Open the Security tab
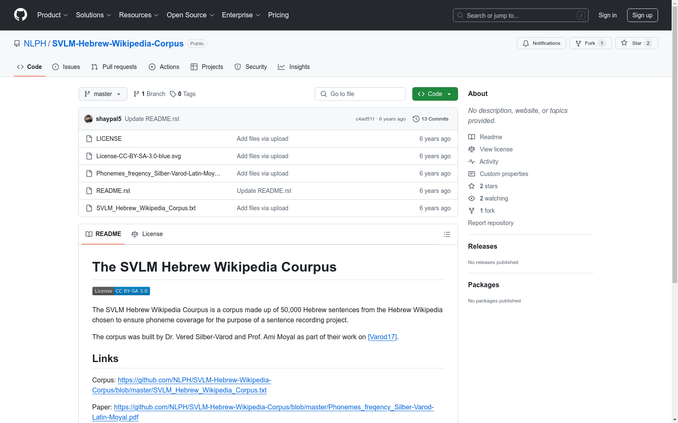The width and height of the screenshot is (678, 423). click(x=251, y=67)
